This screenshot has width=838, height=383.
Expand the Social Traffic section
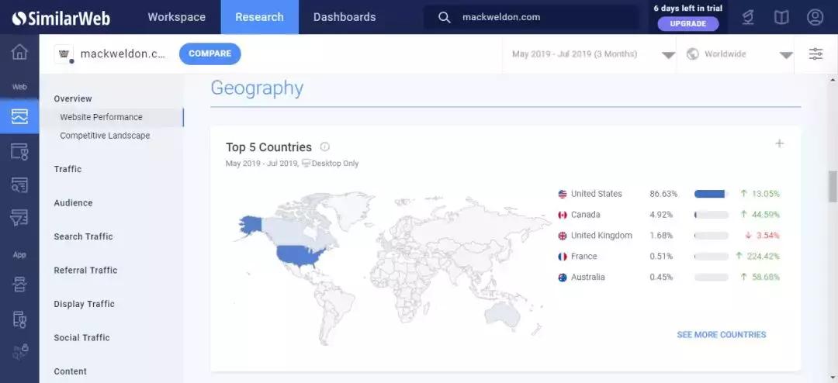[81, 337]
